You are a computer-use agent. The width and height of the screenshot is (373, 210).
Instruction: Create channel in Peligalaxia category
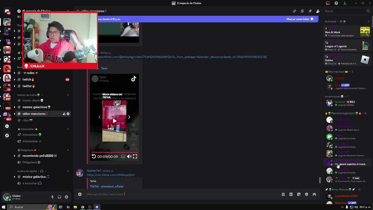pos(68,150)
